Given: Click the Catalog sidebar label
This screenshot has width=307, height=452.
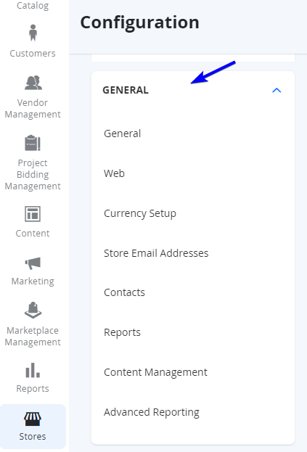Looking at the screenshot, I should [x=33, y=6].
